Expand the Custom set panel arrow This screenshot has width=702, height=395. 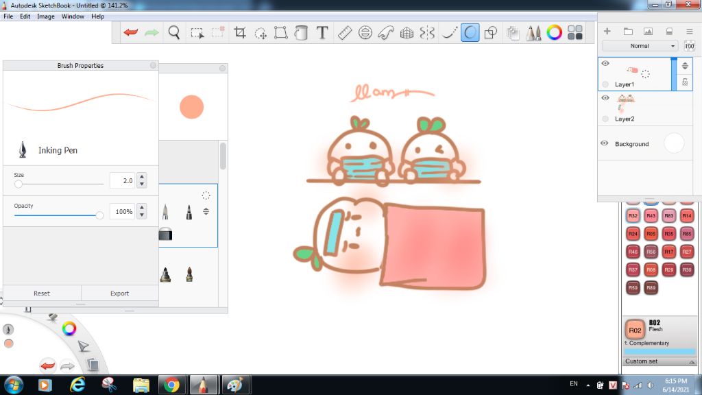[x=692, y=361]
